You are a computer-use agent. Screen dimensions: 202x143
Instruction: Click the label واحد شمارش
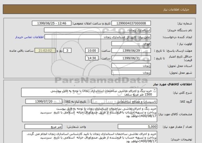(x=76, y=127)
